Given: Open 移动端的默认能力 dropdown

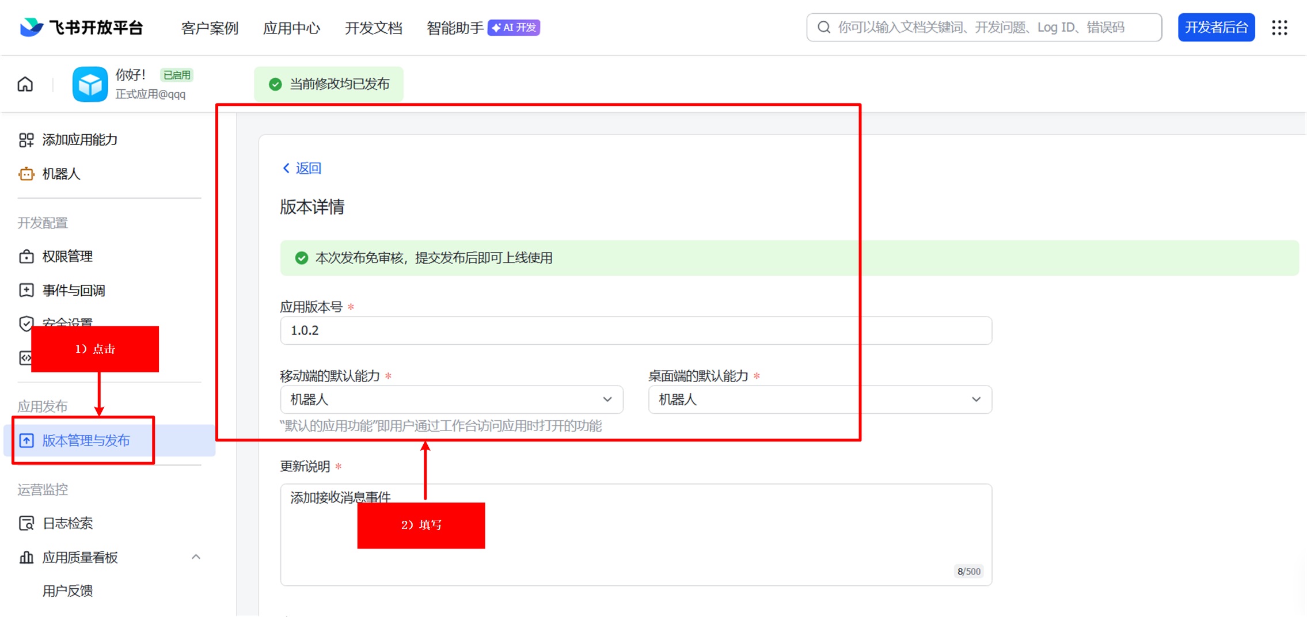Looking at the screenshot, I should 451,399.
